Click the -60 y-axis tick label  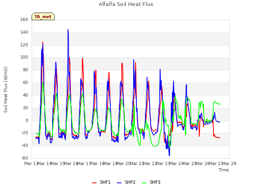click(x=25, y=158)
